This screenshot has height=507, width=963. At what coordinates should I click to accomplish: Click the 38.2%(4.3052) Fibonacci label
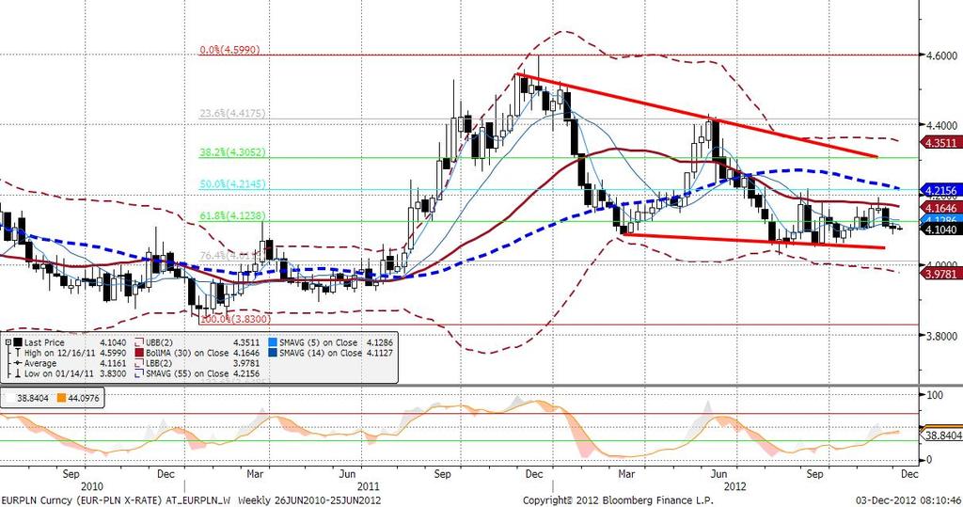tap(233, 152)
